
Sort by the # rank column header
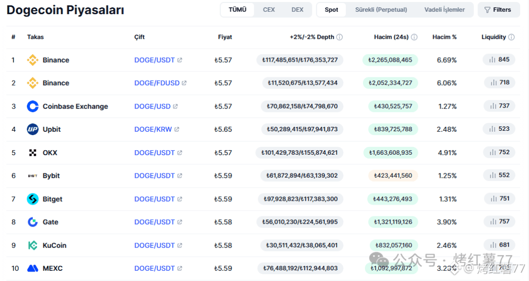point(13,37)
